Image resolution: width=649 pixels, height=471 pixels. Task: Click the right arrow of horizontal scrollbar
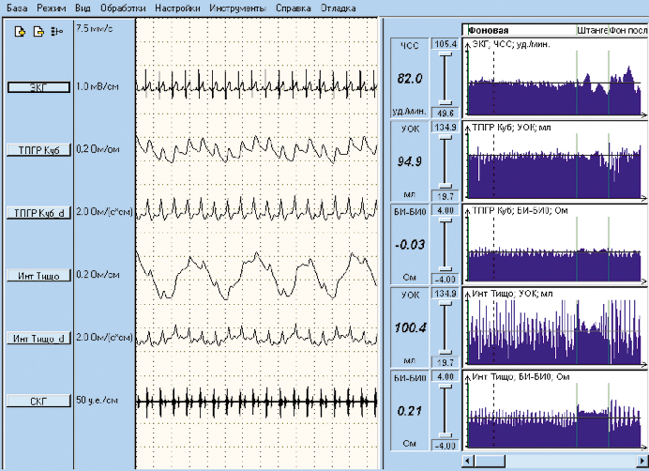coord(643,462)
